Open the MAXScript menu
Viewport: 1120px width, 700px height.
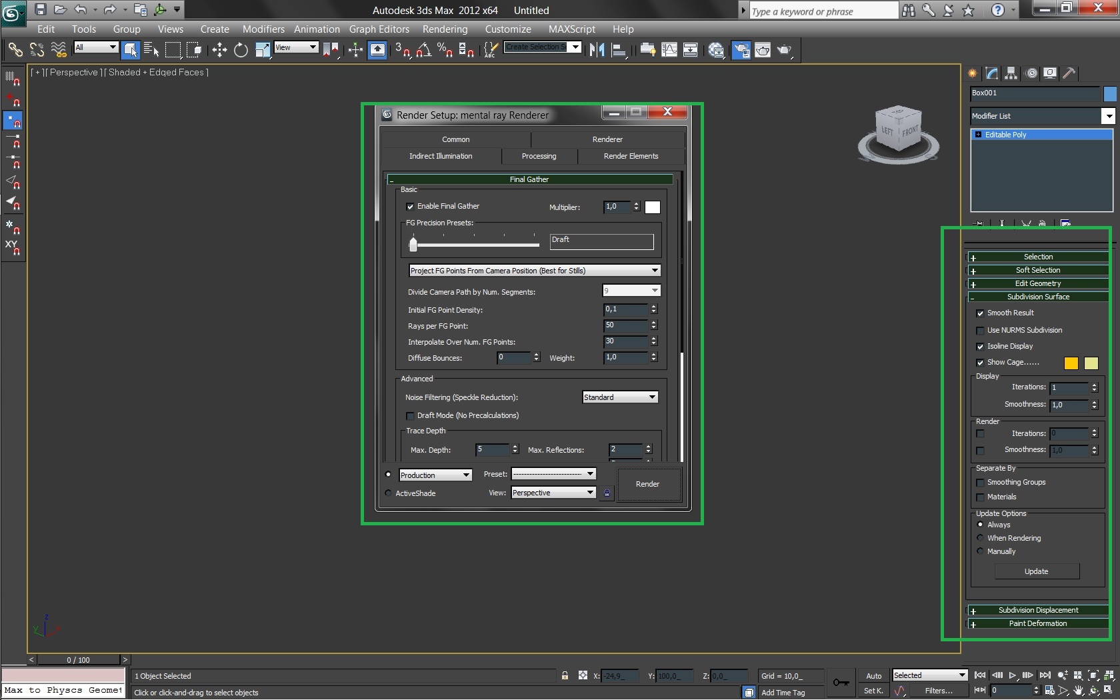point(571,29)
